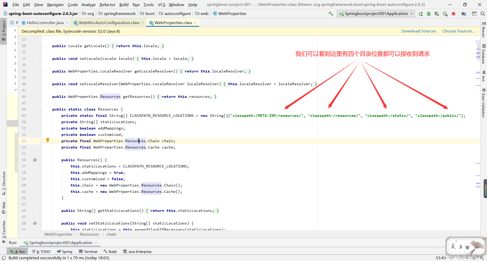Open the Terminal tool window button
This screenshot has height=261, width=487.
[x=88, y=252]
